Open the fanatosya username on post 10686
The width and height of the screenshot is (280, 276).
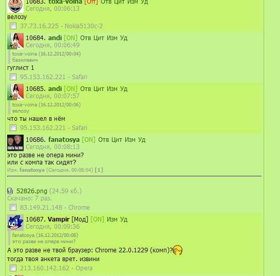[x=64, y=140]
